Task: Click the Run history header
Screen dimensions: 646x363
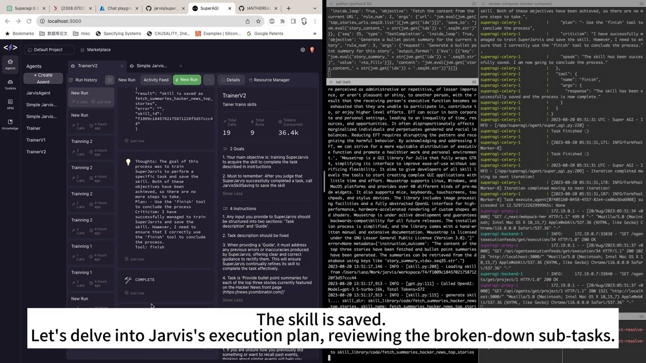Action: point(82,80)
